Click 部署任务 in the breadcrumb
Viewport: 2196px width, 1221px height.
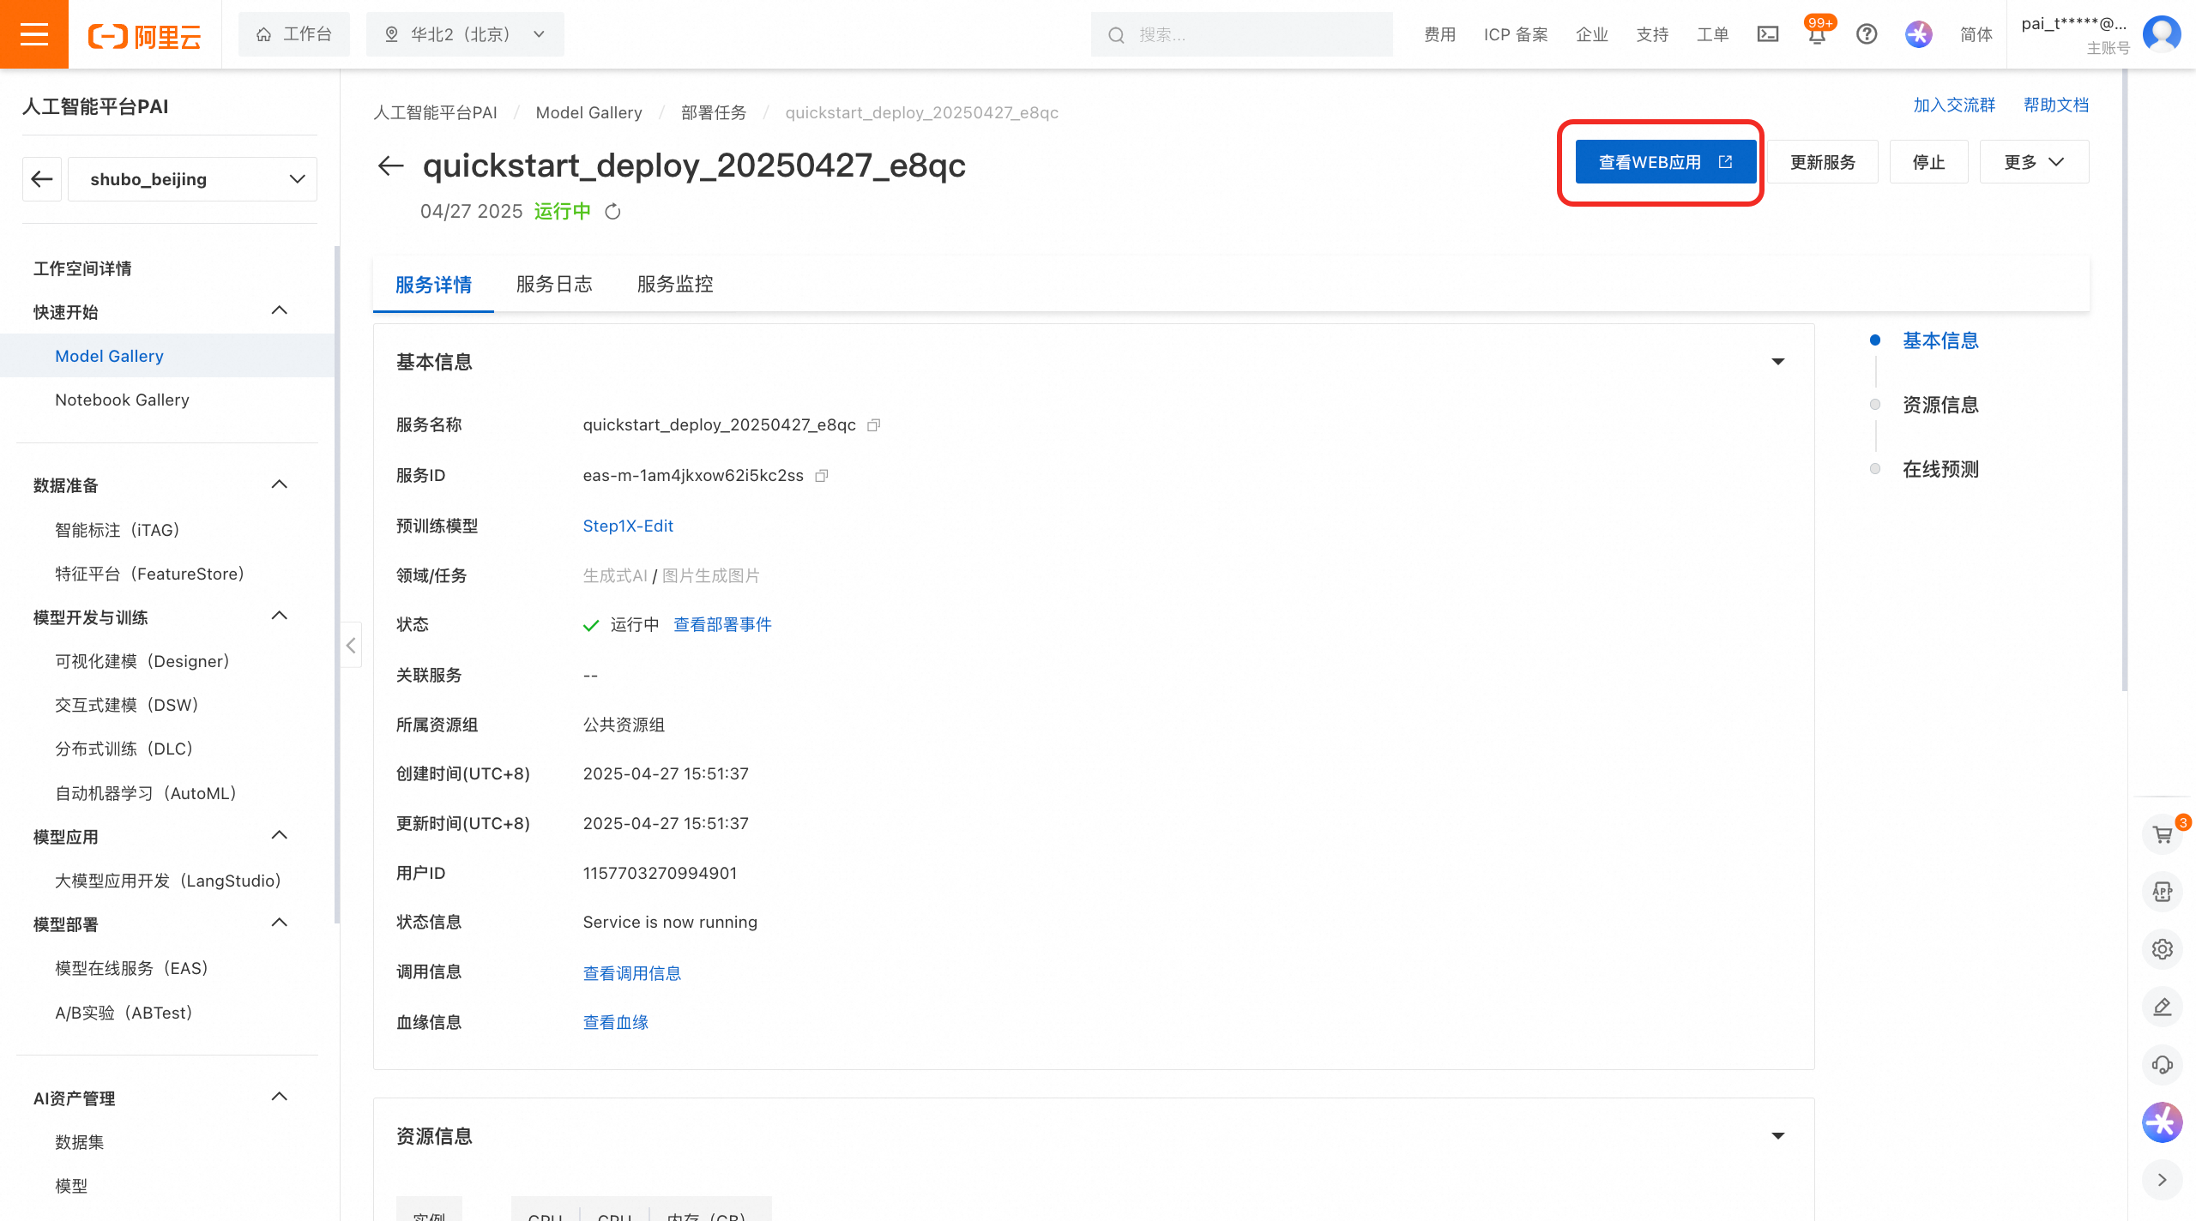[714, 112]
